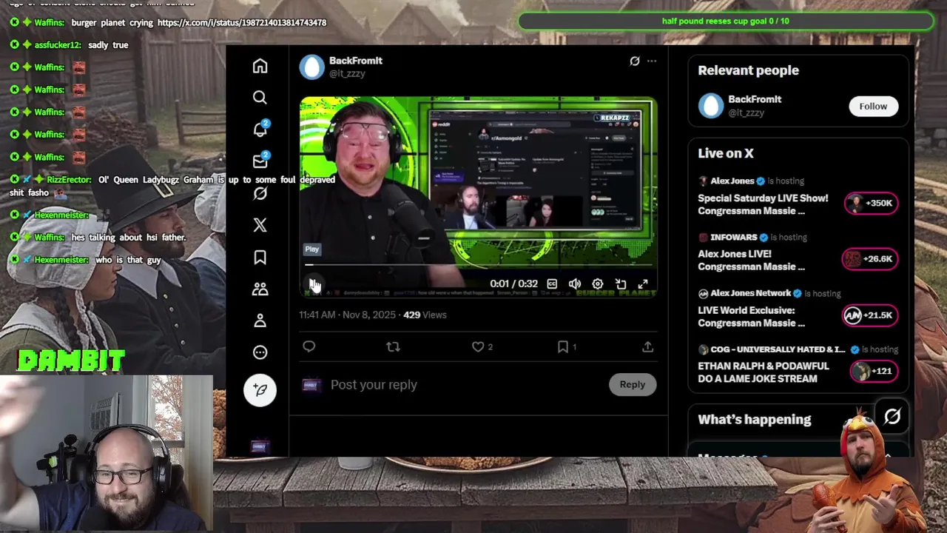Open Notifications bell with badge

(x=260, y=129)
